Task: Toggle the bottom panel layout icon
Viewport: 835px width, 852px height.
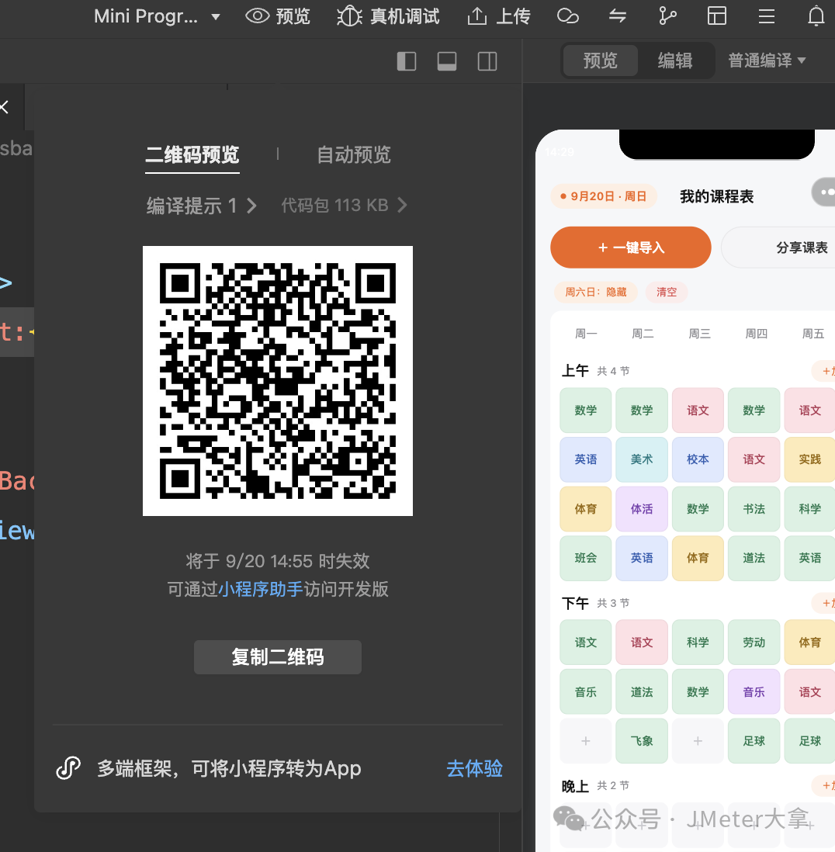Action: coord(446,61)
